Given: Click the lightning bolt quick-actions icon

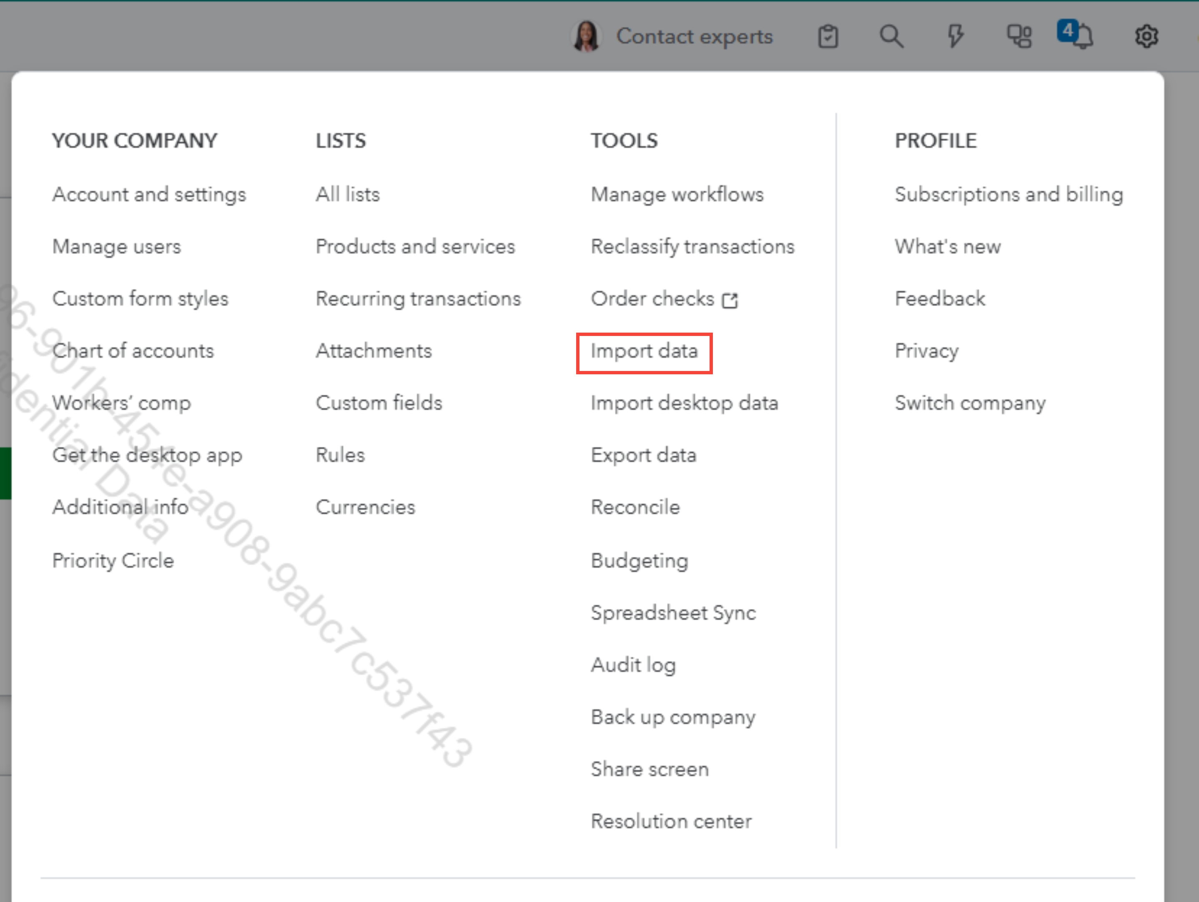Looking at the screenshot, I should [x=955, y=36].
